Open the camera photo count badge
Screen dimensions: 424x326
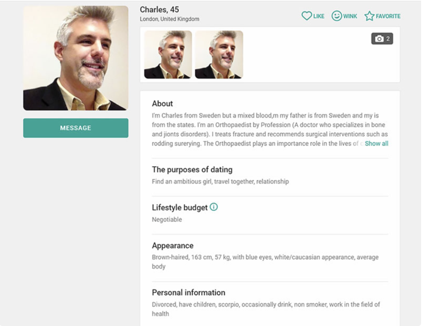click(x=382, y=38)
